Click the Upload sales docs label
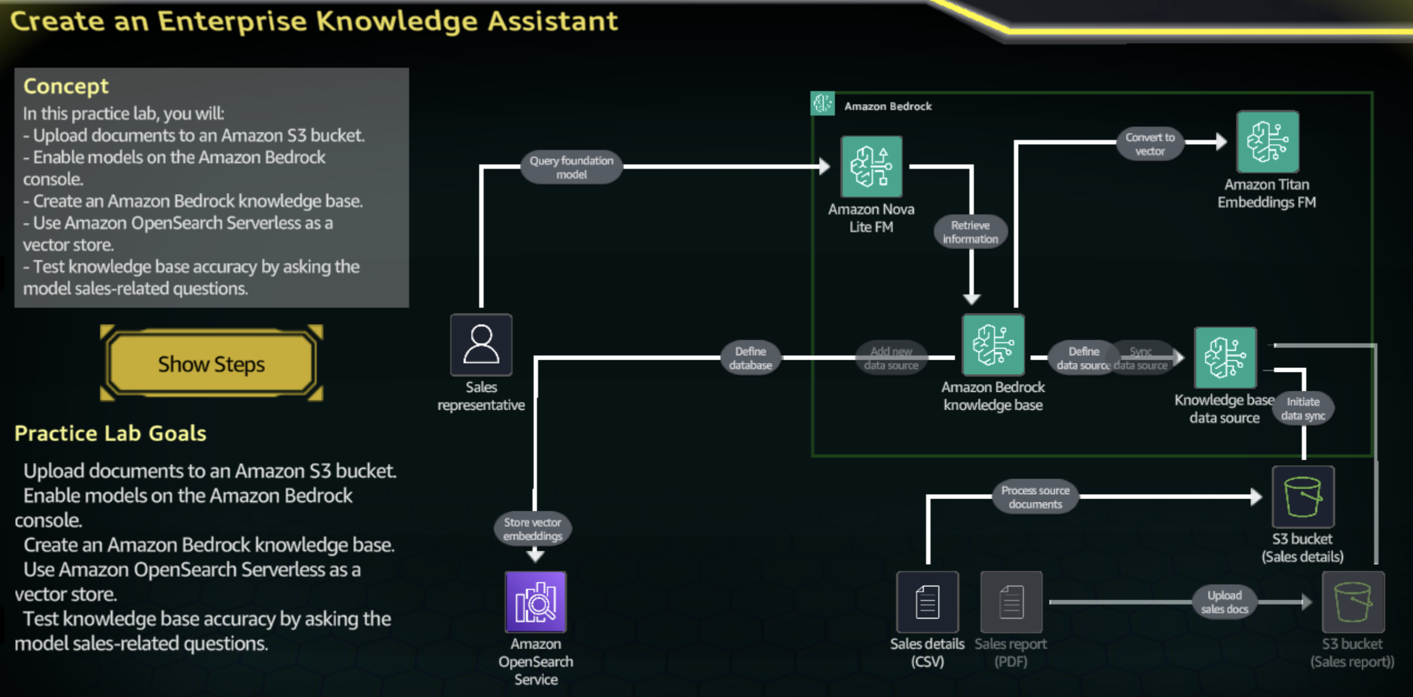The height and width of the screenshot is (697, 1413). (1225, 602)
